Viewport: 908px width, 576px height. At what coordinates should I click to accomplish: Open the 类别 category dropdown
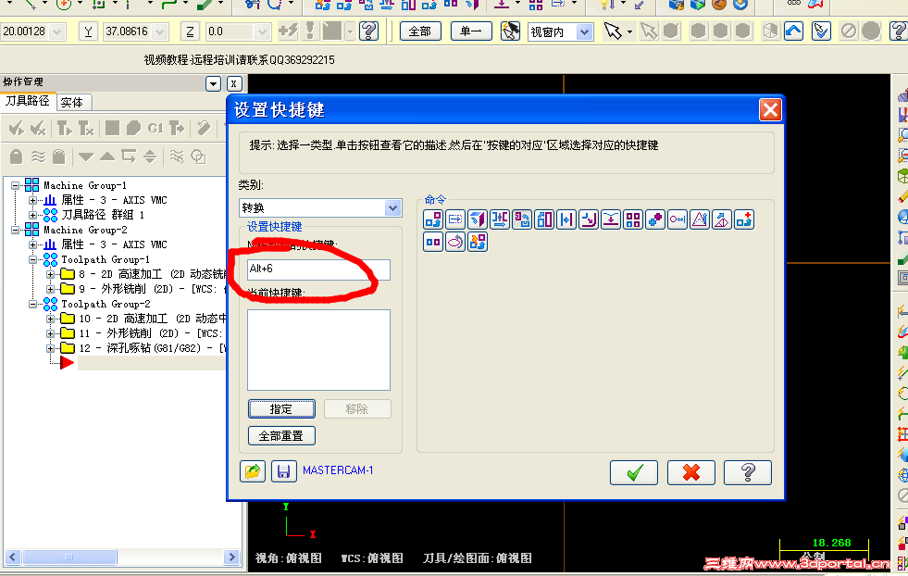pyautogui.click(x=392, y=208)
